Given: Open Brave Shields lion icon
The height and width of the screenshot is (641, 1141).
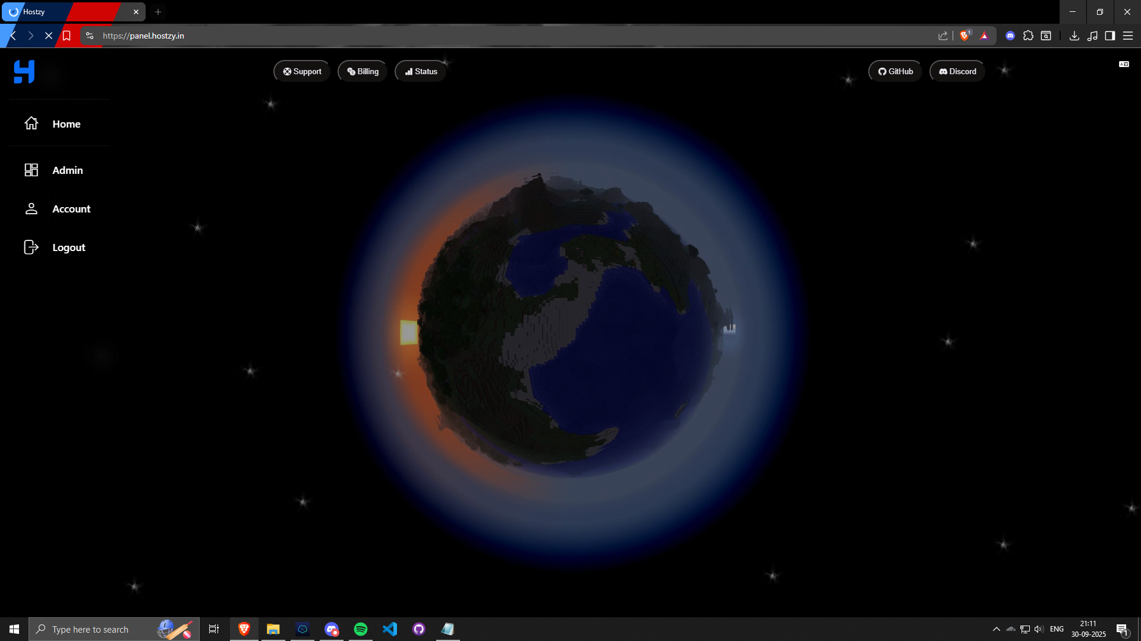Looking at the screenshot, I should coord(965,36).
